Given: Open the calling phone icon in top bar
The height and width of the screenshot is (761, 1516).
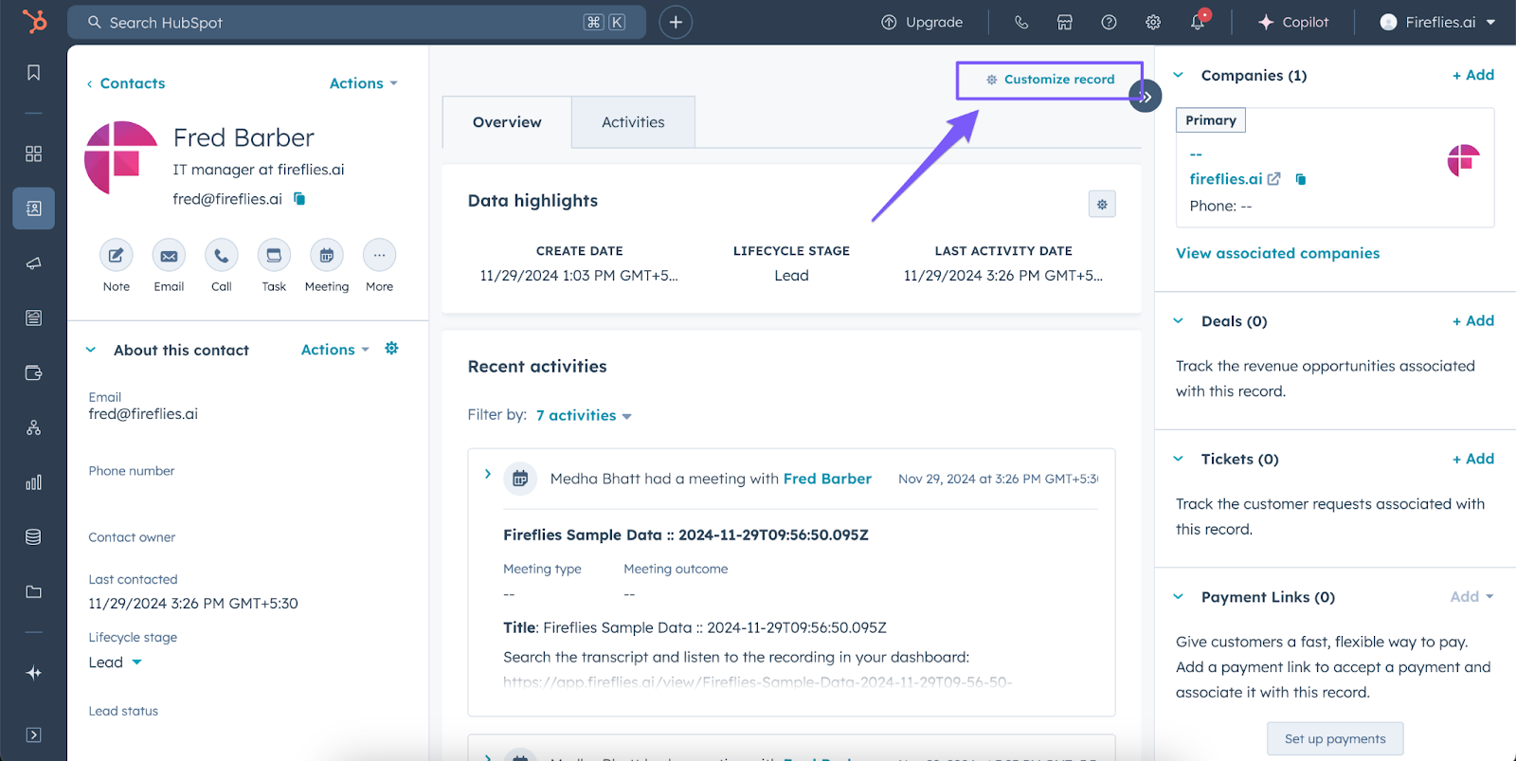Looking at the screenshot, I should click(1021, 22).
